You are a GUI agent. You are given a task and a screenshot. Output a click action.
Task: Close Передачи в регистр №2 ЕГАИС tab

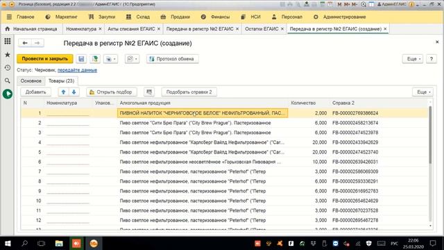[237, 29]
